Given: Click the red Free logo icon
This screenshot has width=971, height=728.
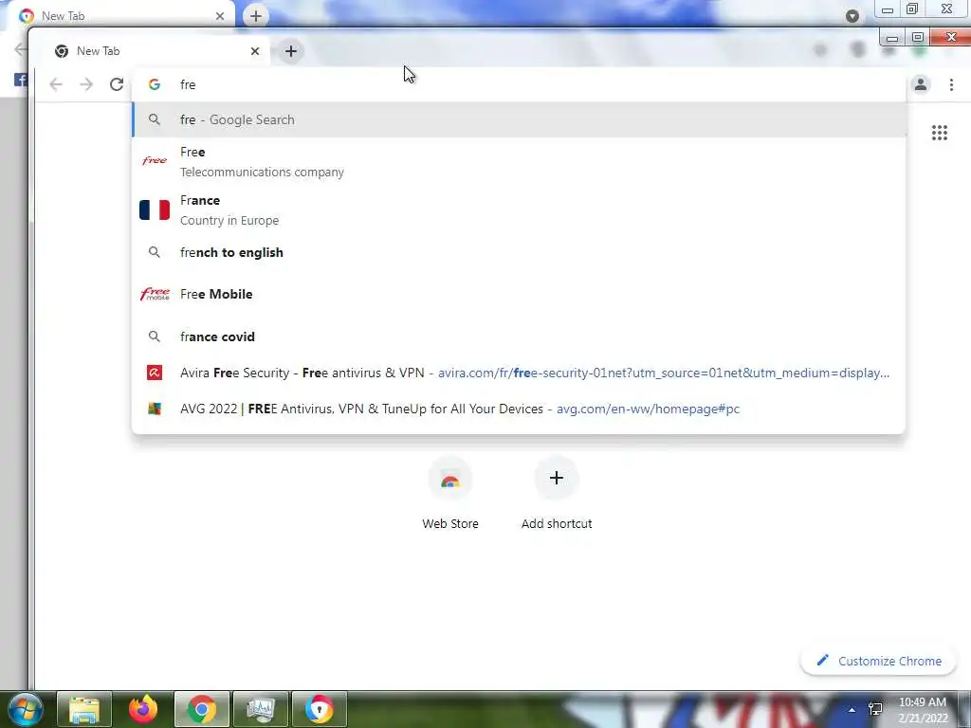Looking at the screenshot, I should 155,161.
